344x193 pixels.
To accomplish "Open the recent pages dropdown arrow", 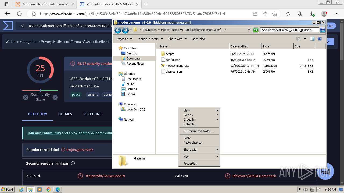I will coord(130,30).
